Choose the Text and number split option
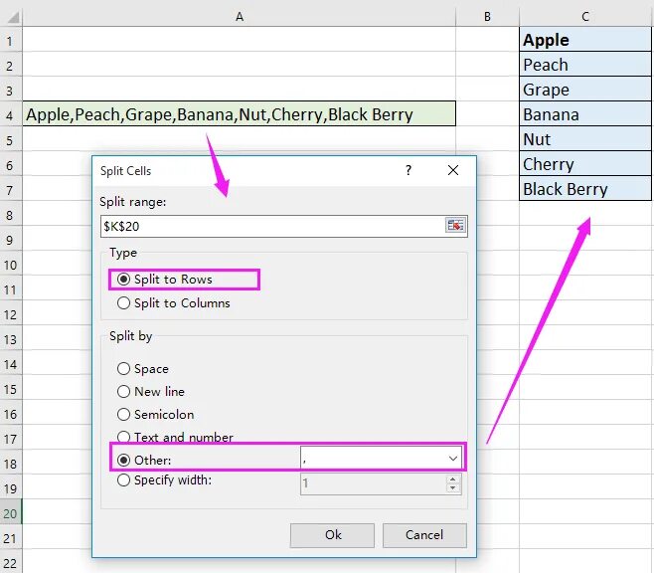654x573 pixels. [x=175, y=437]
